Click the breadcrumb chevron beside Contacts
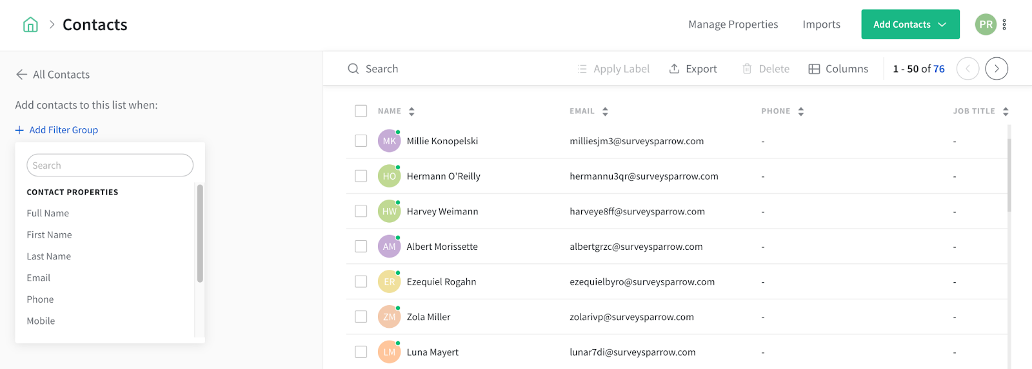1032x369 pixels. 52,24
